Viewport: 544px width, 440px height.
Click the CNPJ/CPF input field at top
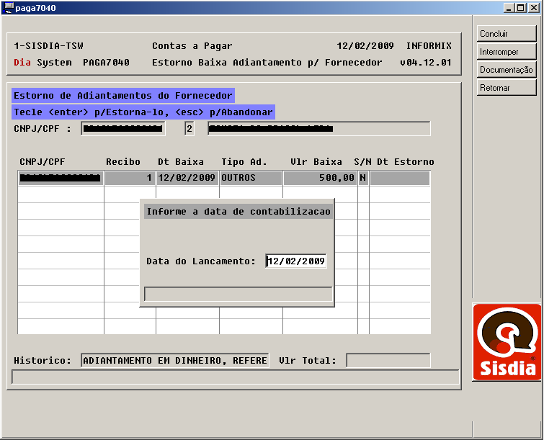[122, 129]
